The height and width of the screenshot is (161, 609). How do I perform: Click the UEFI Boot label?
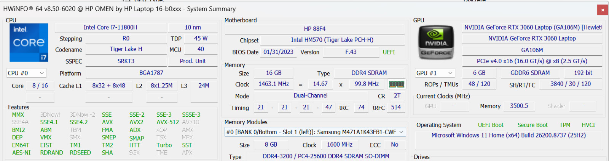tap(491, 125)
